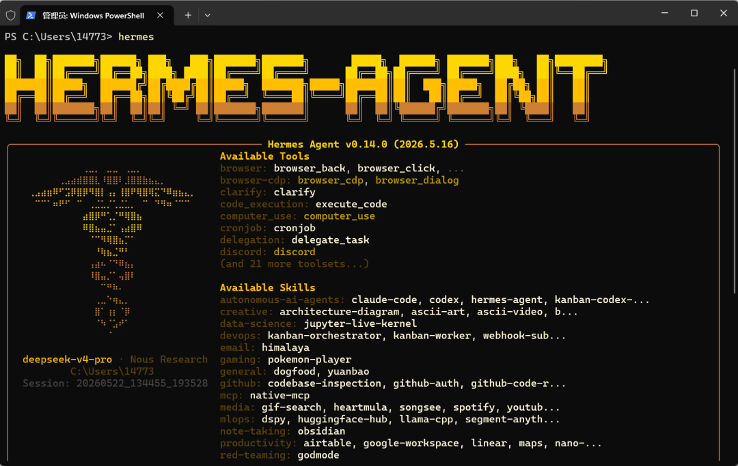Click '(and 21 more toolsets...)' text
The height and width of the screenshot is (466, 738).
pyautogui.click(x=295, y=264)
